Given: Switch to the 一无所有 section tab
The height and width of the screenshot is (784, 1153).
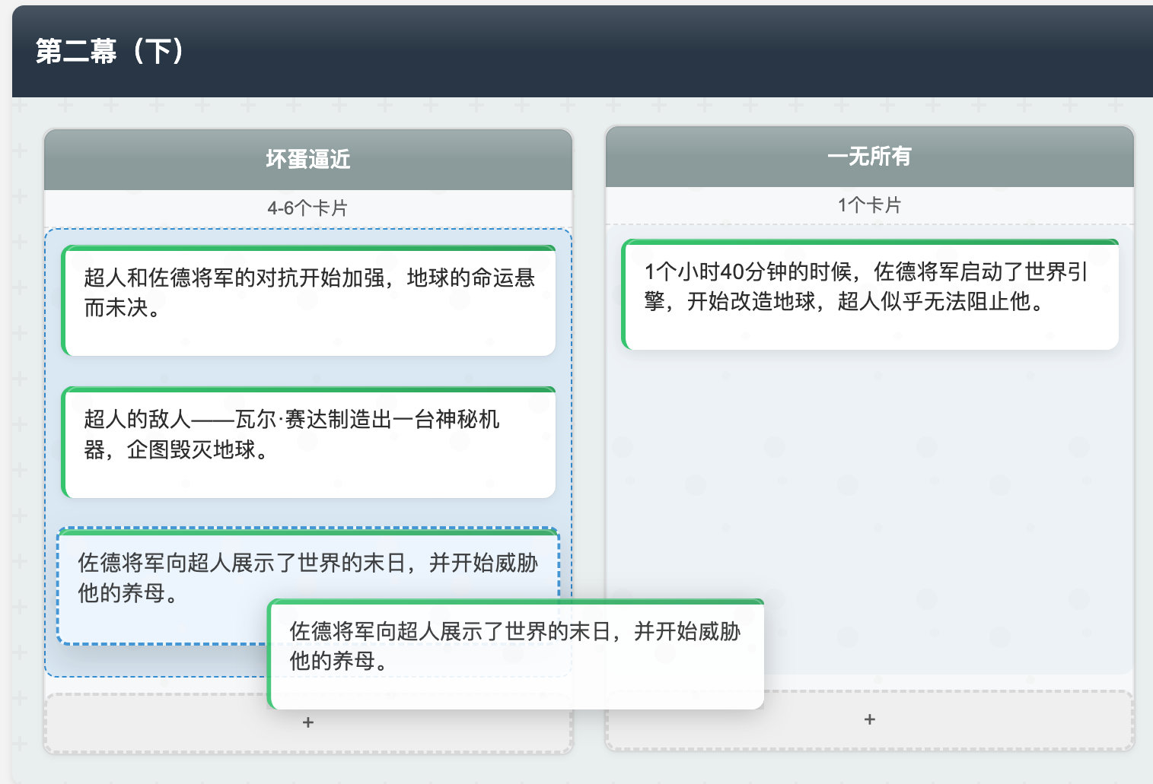Looking at the screenshot, I should pos(870,157).
